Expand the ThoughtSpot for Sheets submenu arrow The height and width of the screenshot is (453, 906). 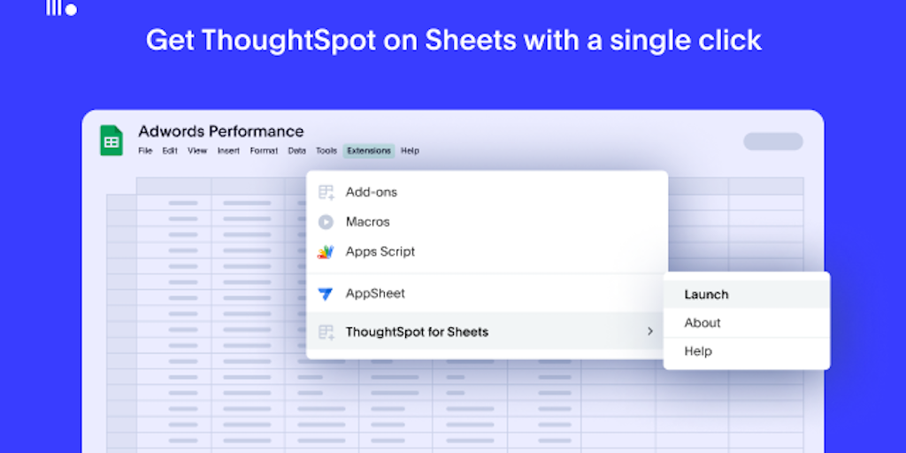tap(650, 332)
